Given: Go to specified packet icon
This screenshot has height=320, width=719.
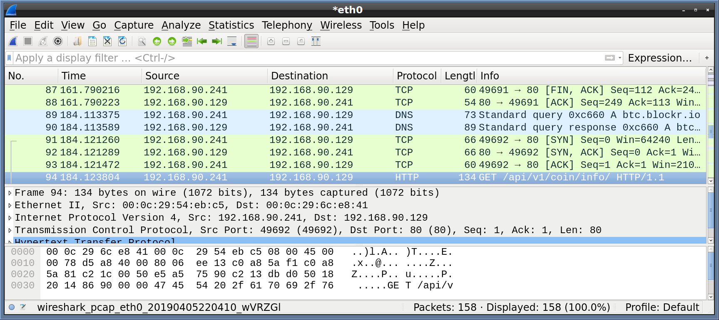Looking at the screenshot, I should pyautogui.click(x=187, y=41).
